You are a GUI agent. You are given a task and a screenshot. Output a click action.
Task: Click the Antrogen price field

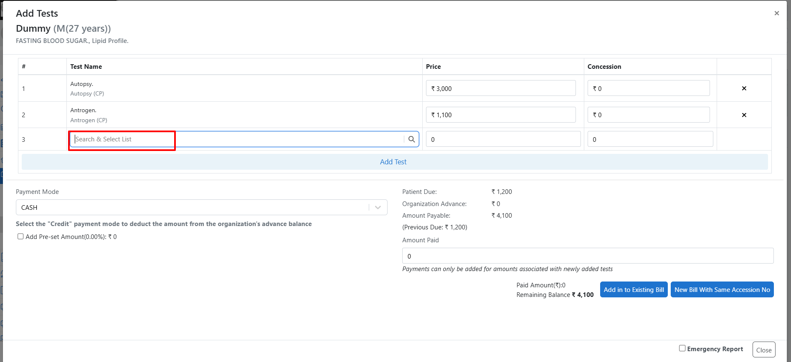click(x=500, y=115)
